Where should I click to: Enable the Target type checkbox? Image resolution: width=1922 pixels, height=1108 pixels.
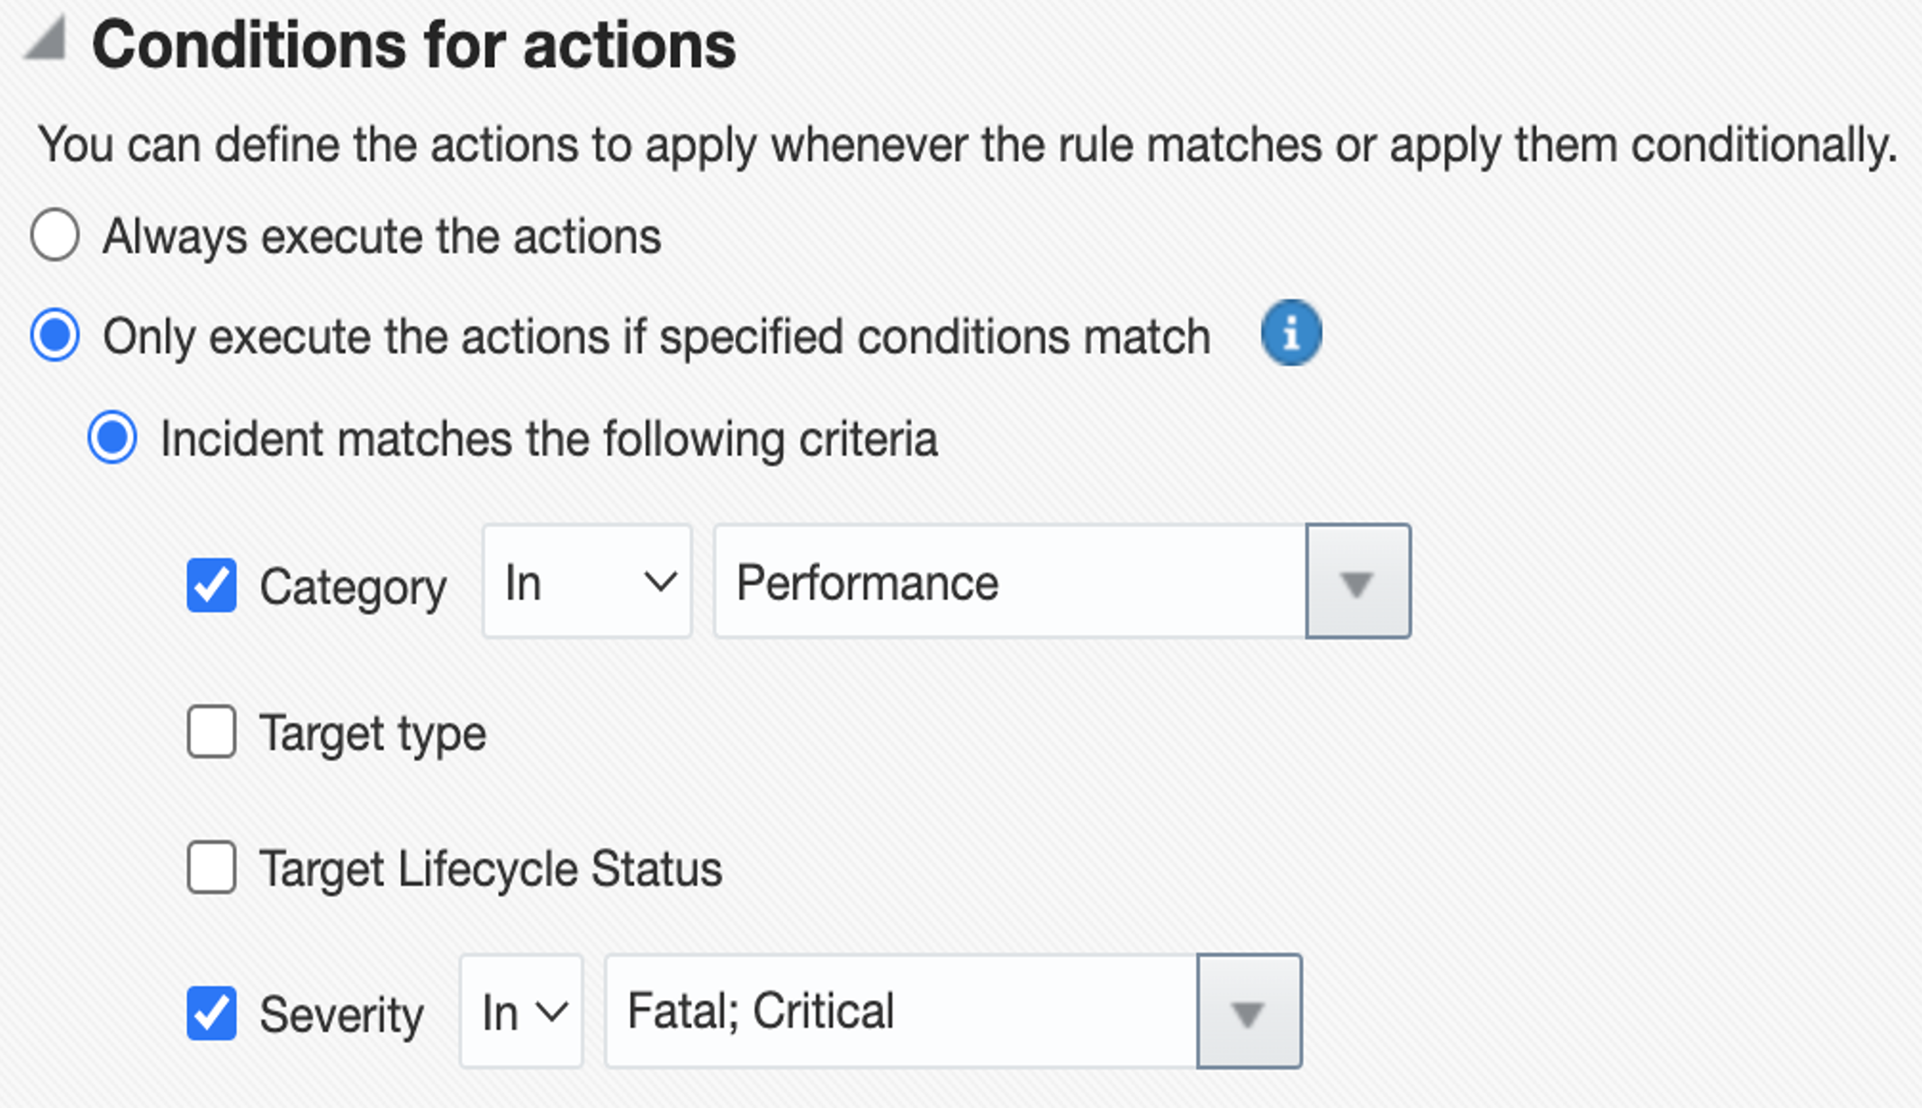pos(212,732)
